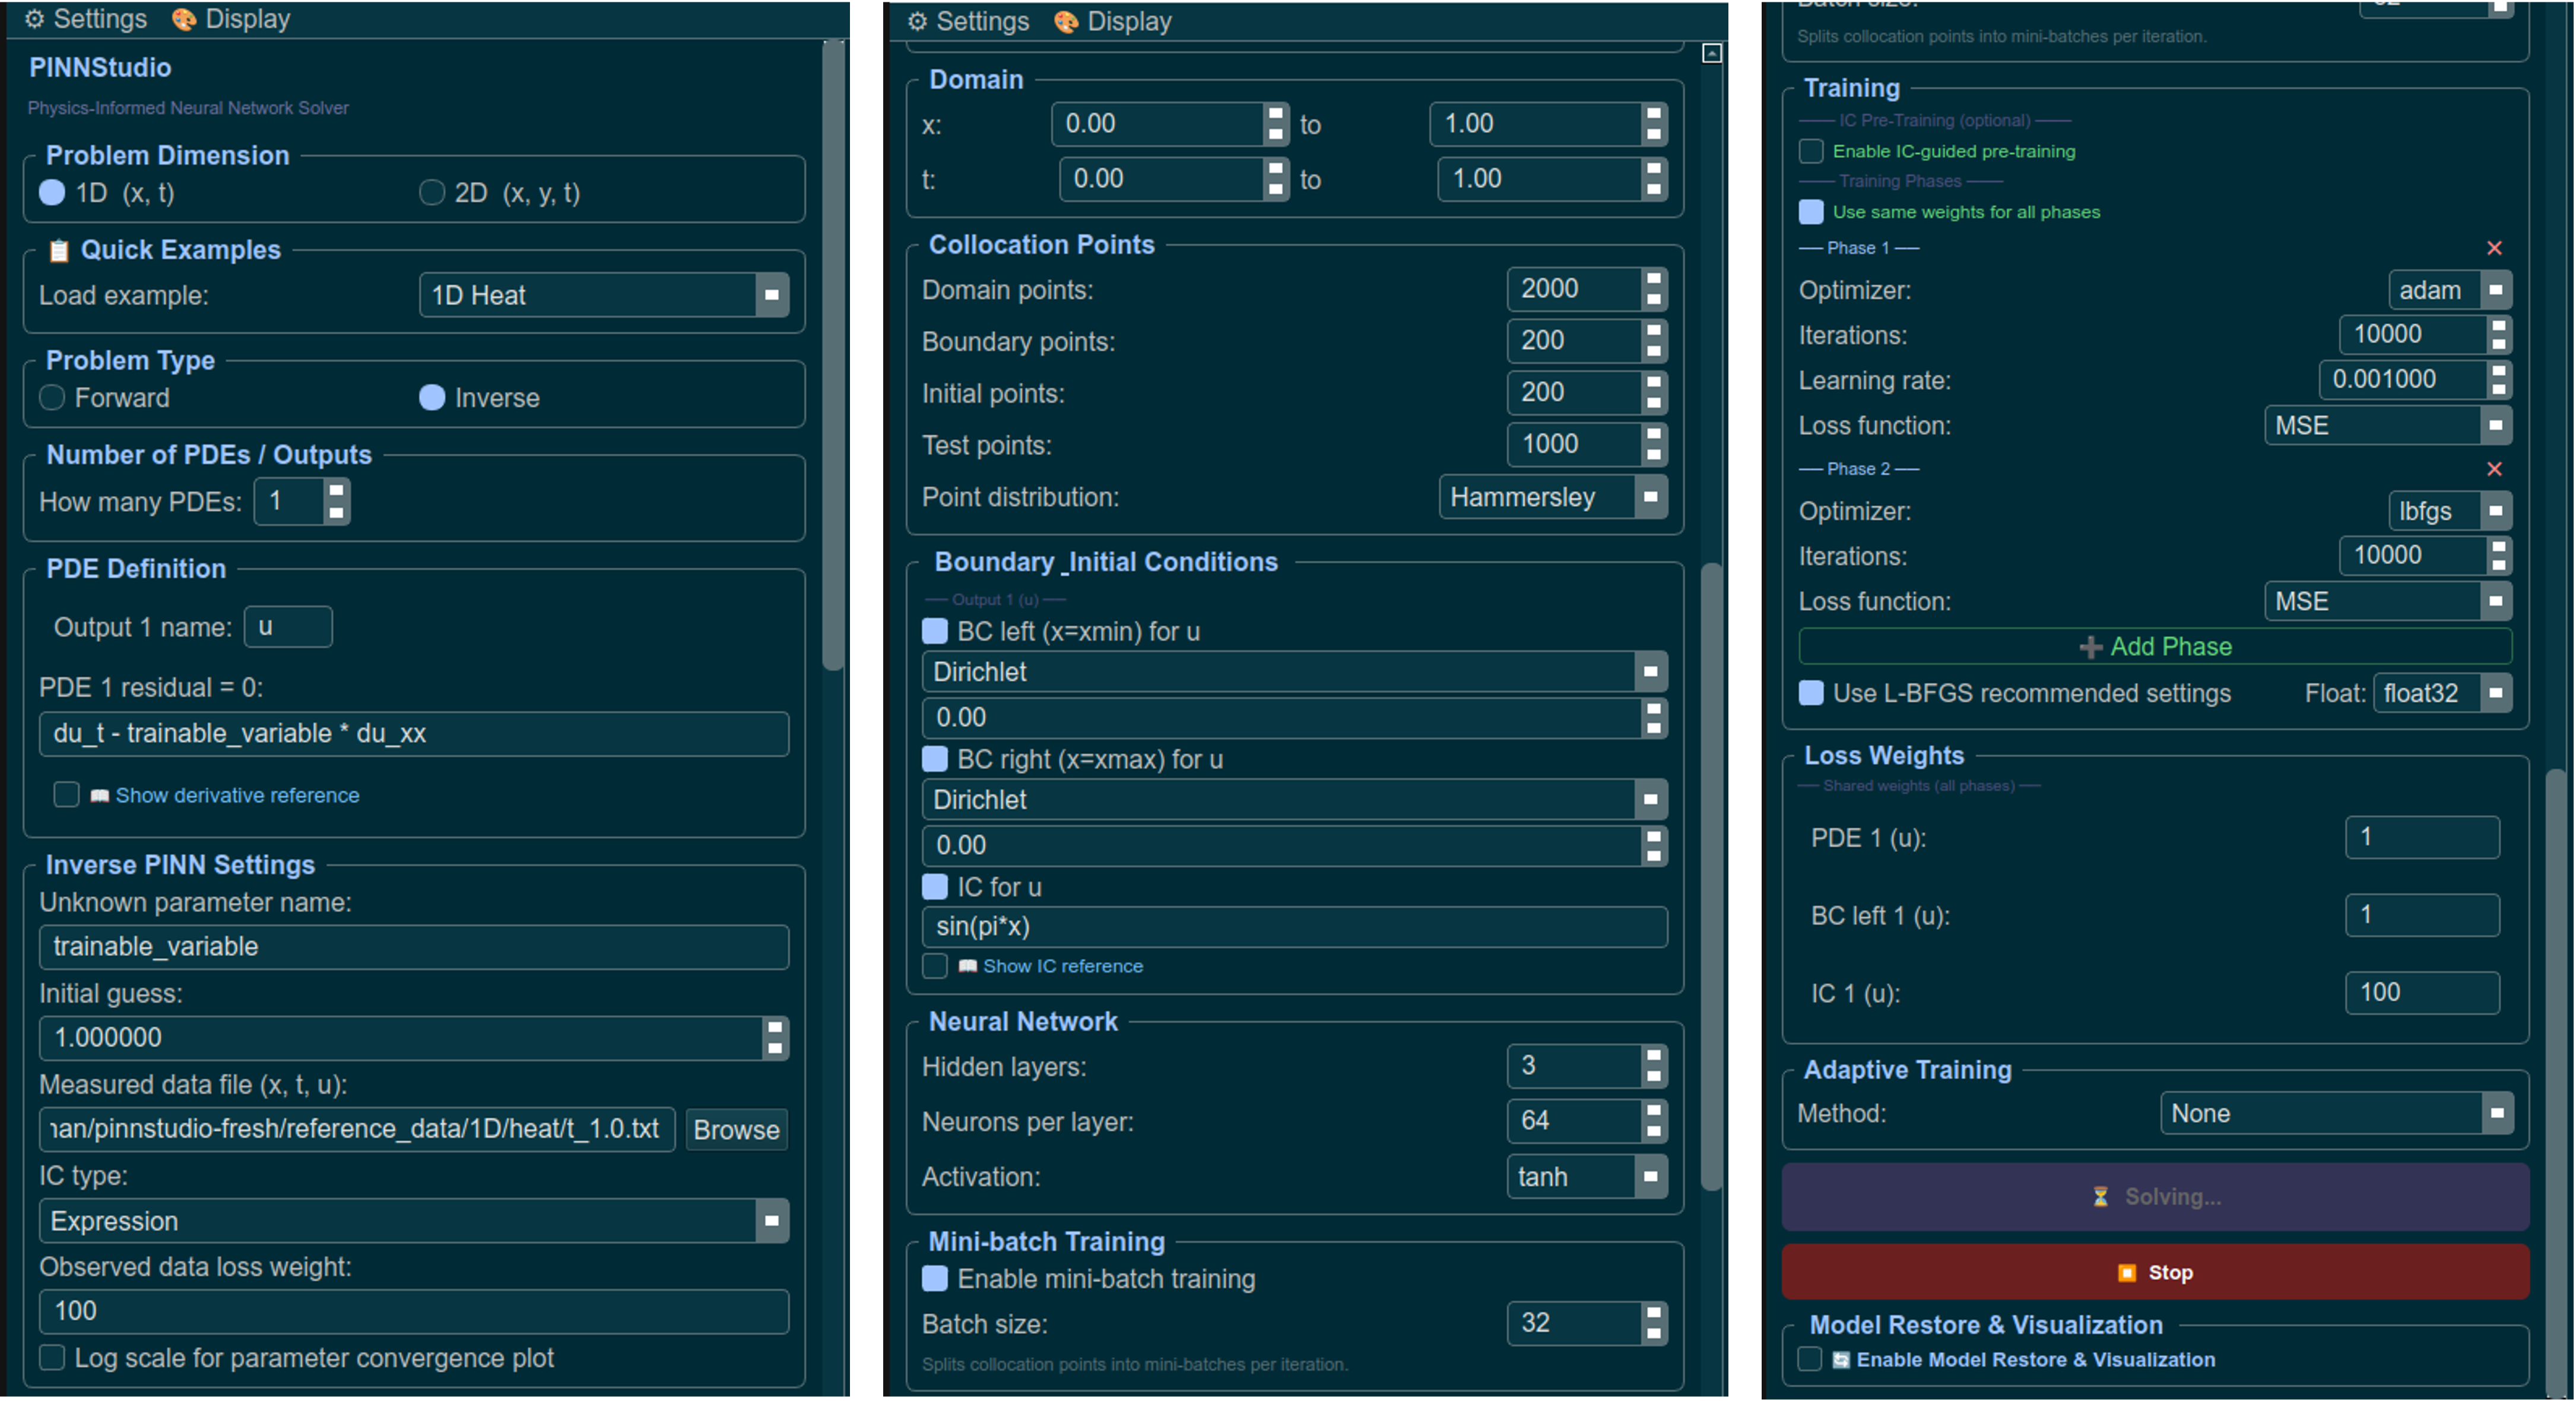Open BC left type dropdown showing Dirichlet

point(1295,672)
